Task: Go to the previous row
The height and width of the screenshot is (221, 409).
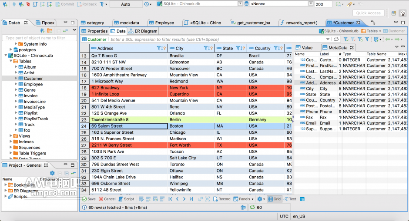Action: pos(178,199)
